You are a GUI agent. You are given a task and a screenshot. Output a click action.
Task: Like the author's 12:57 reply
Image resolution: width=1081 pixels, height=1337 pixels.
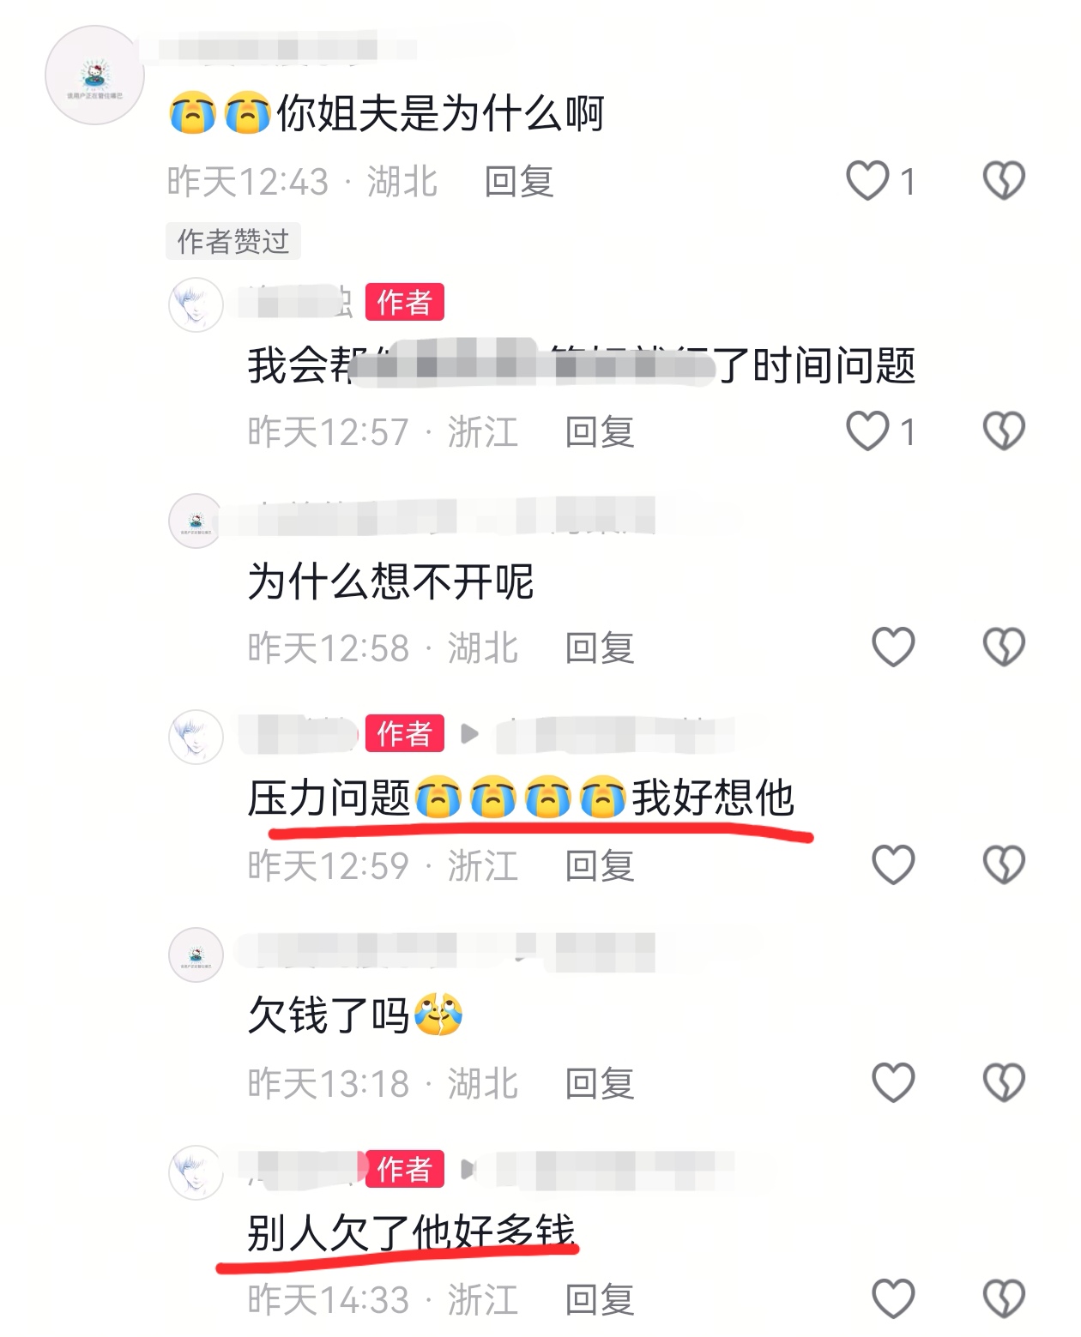pos(867,431)
